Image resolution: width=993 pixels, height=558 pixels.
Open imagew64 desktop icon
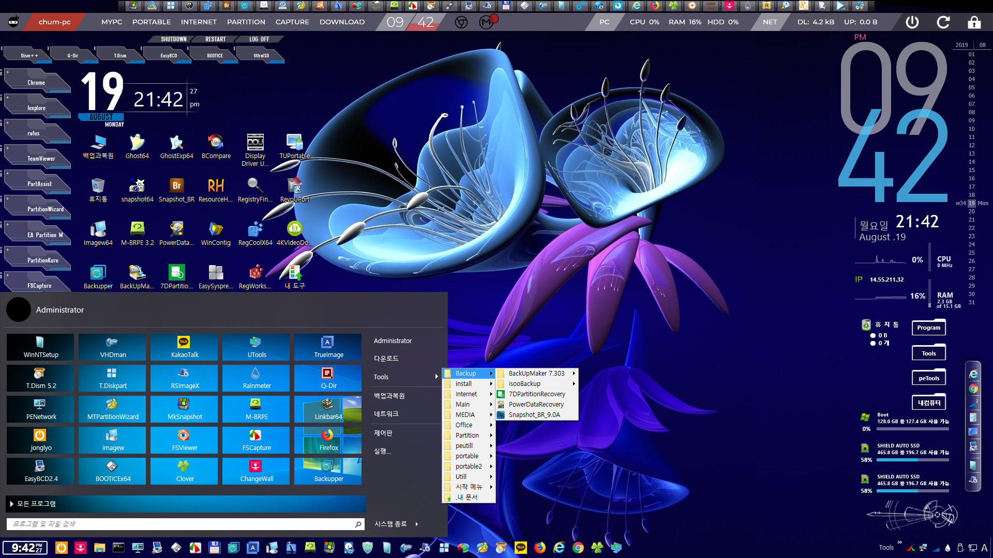point(98,233)
